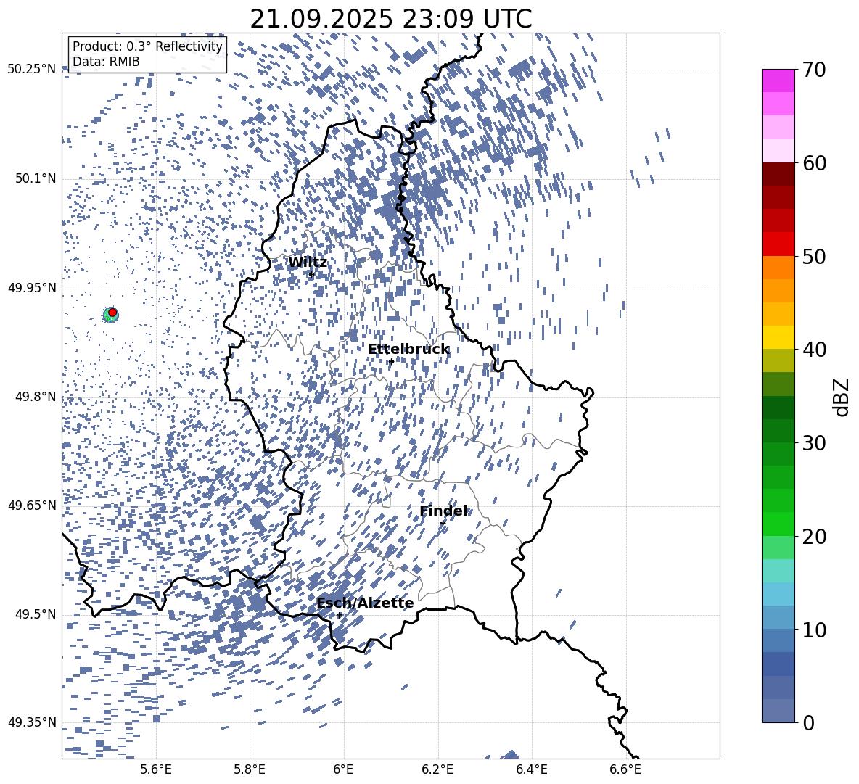Click the colorbar tick label 10
859x784 pixels.
click(815, 630)
